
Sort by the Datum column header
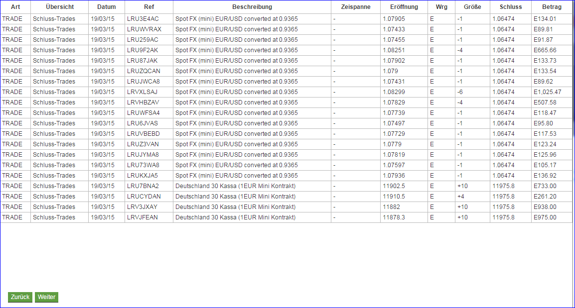(x=107, y=7)
